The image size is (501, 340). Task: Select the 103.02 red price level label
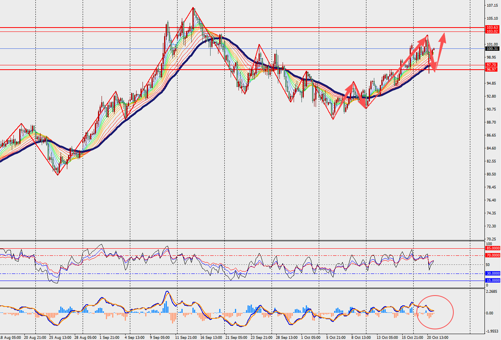point(493,31)
